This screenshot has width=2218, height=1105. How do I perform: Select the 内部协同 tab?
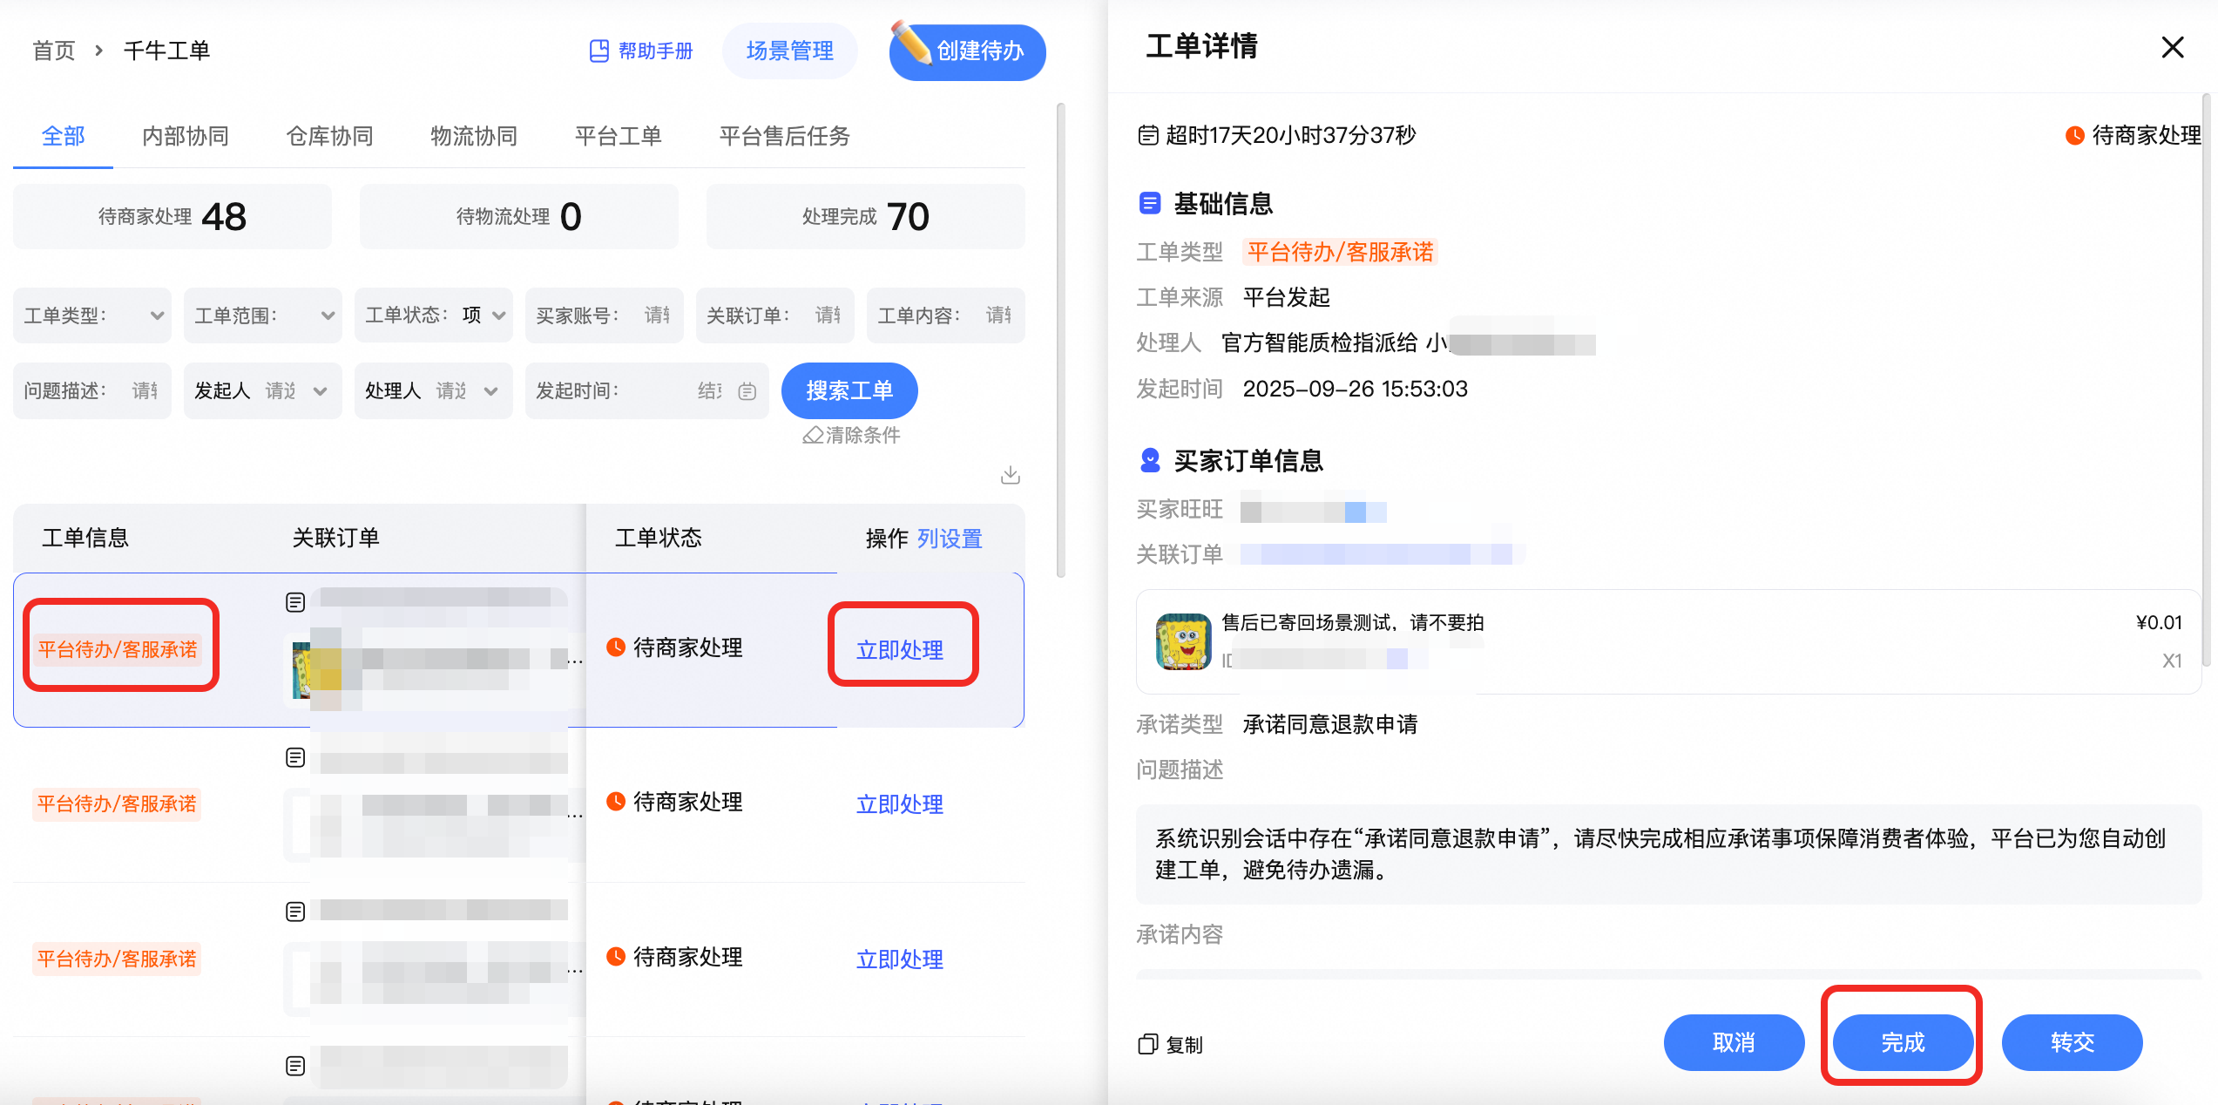[185, 136]
